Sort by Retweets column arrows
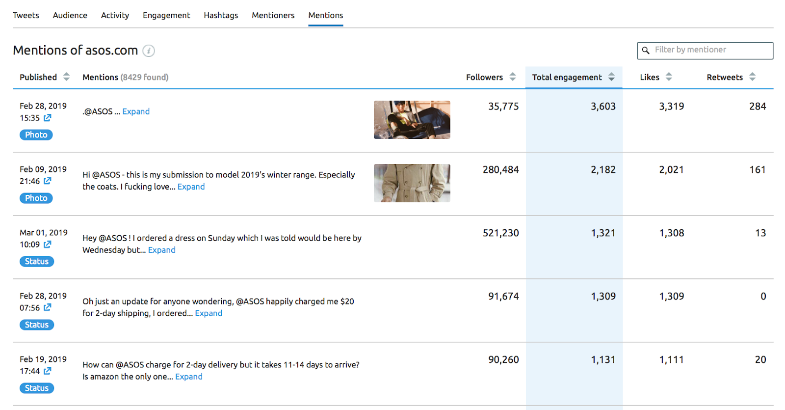This screenshot has width=785, height=410. coord(752,77)
